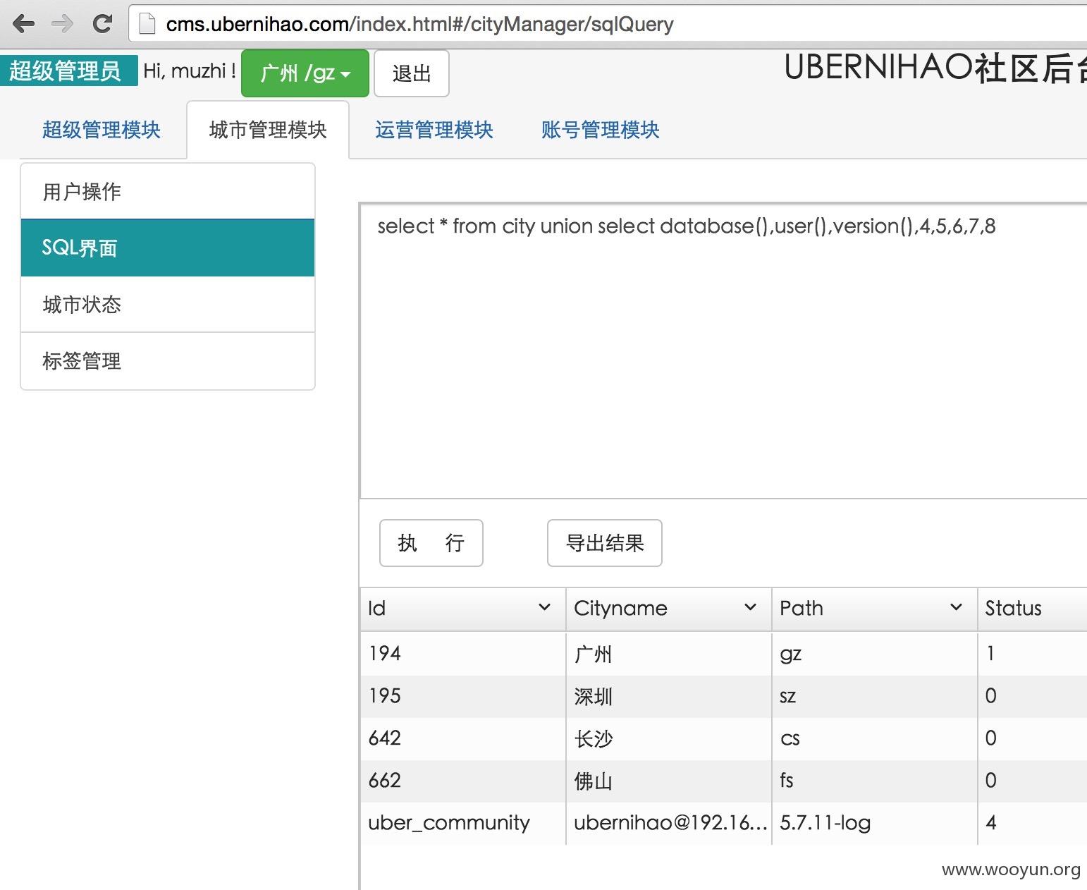The image size is (1087, 890).
Task: Click the uber_community result cell
Action: pos(463,823)
